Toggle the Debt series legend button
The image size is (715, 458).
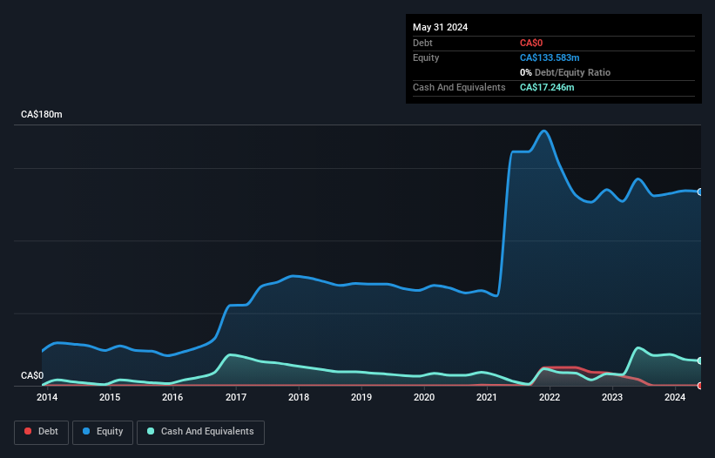click(41, 432)
